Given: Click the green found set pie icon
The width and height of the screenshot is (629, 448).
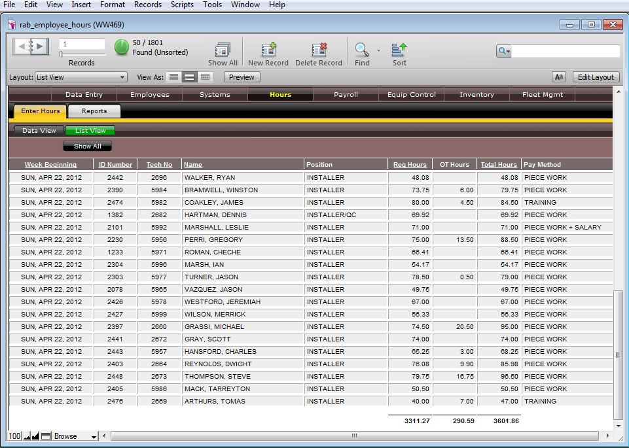Looking at the screenshot, I should pos(122,47).
